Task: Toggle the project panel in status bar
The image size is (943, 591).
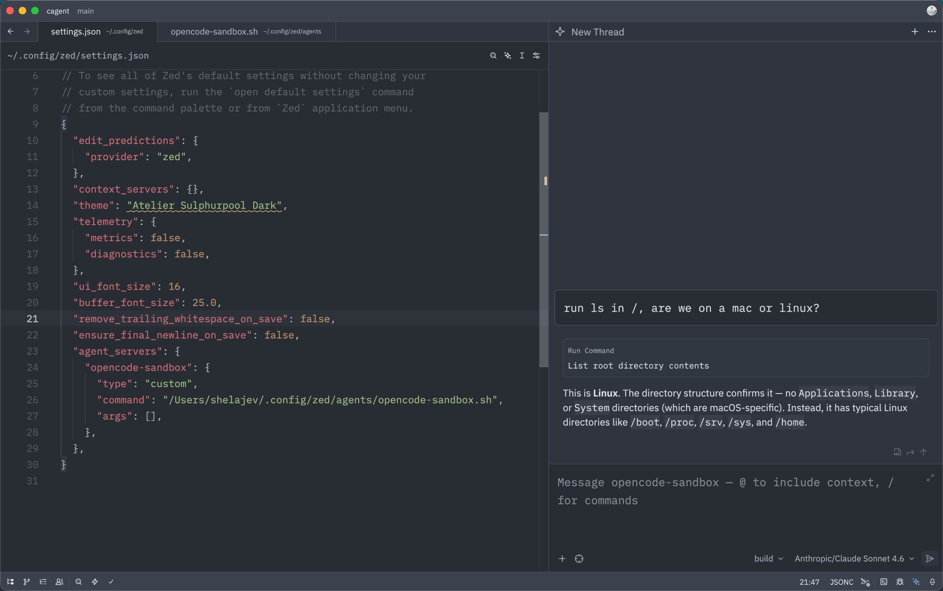Action: click(11, 582)
